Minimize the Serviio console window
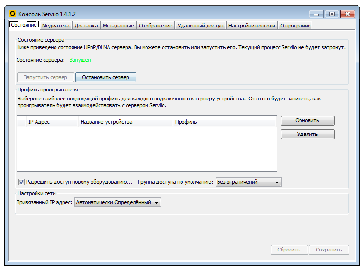The height and width of the screenshot is (269, 364). click(x=316, y=14)
